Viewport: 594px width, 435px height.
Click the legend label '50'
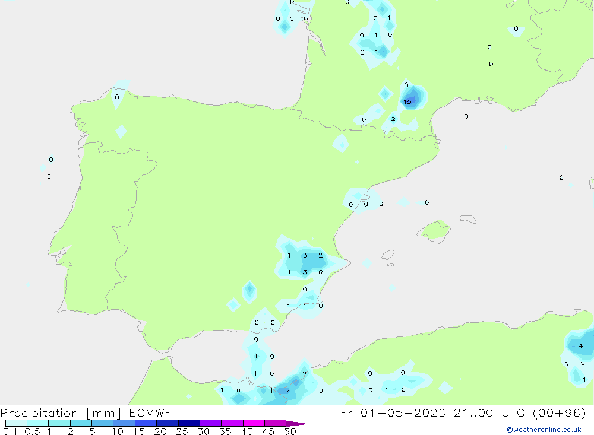pyautogui.click(x=290, y=431)
